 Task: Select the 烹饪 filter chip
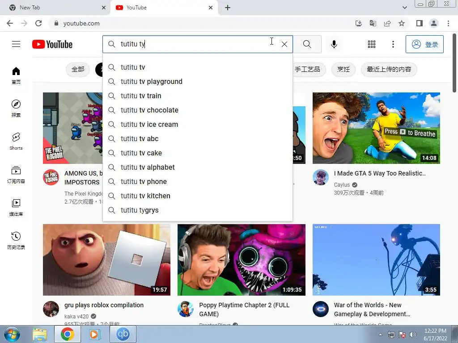[x=343, y=69]
